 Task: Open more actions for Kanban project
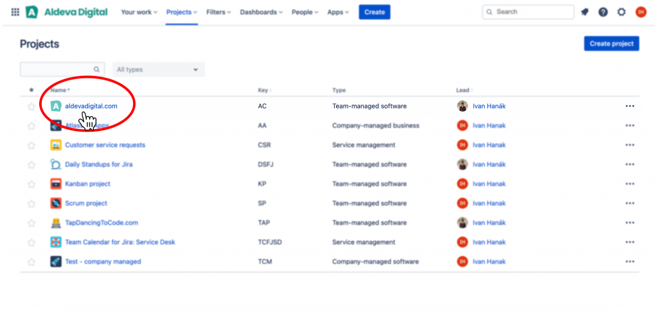[630, 184]
